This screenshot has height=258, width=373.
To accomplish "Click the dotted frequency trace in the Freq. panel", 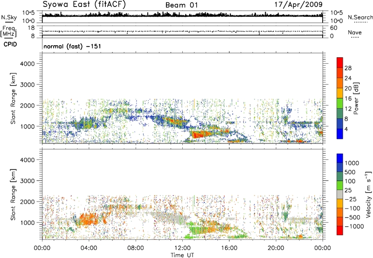I will coord(182,31).
